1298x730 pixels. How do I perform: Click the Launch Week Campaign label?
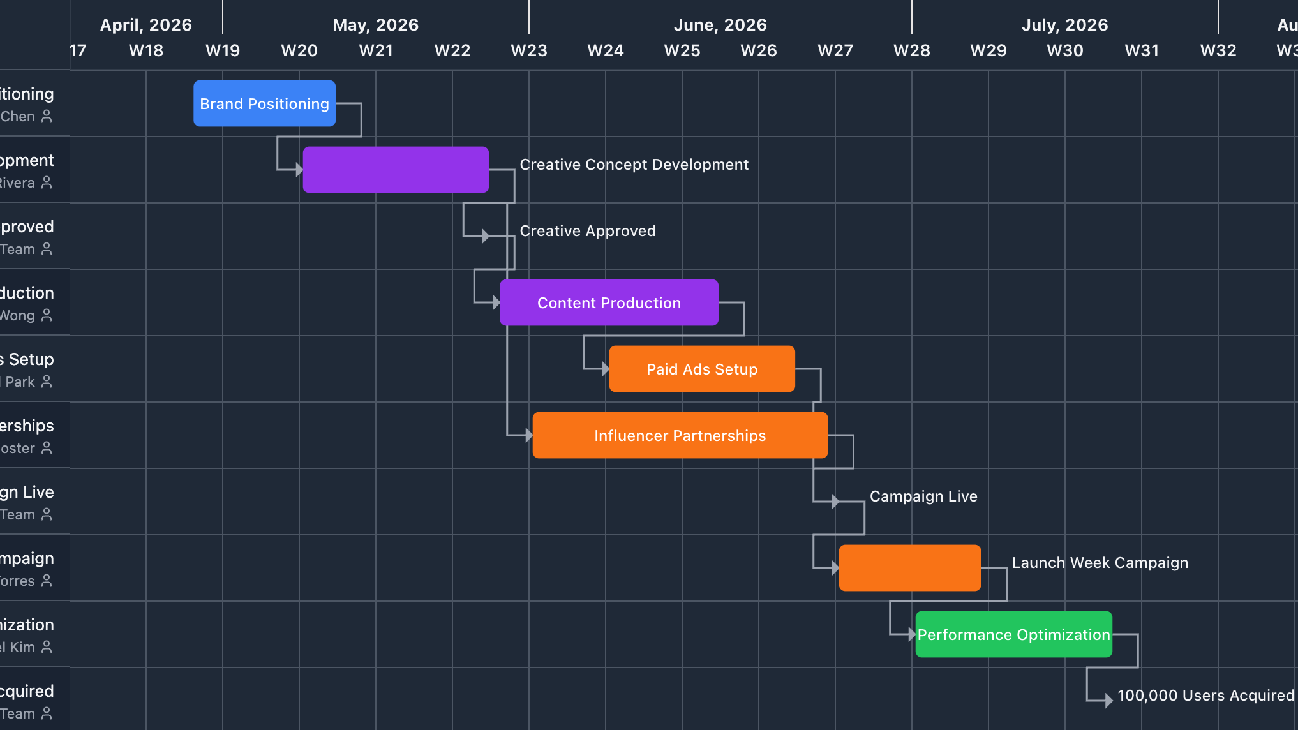(1100, 562)
